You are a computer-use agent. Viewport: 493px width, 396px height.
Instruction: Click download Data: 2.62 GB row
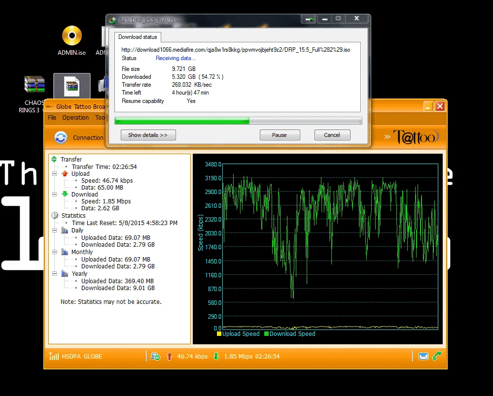(x=100, y=208)
